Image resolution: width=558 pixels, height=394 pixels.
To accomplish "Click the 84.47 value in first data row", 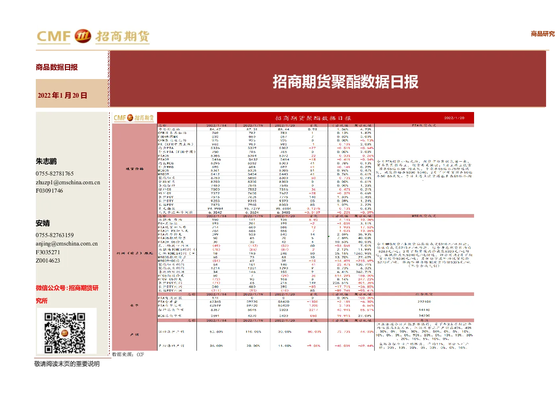I will (215, 129).
